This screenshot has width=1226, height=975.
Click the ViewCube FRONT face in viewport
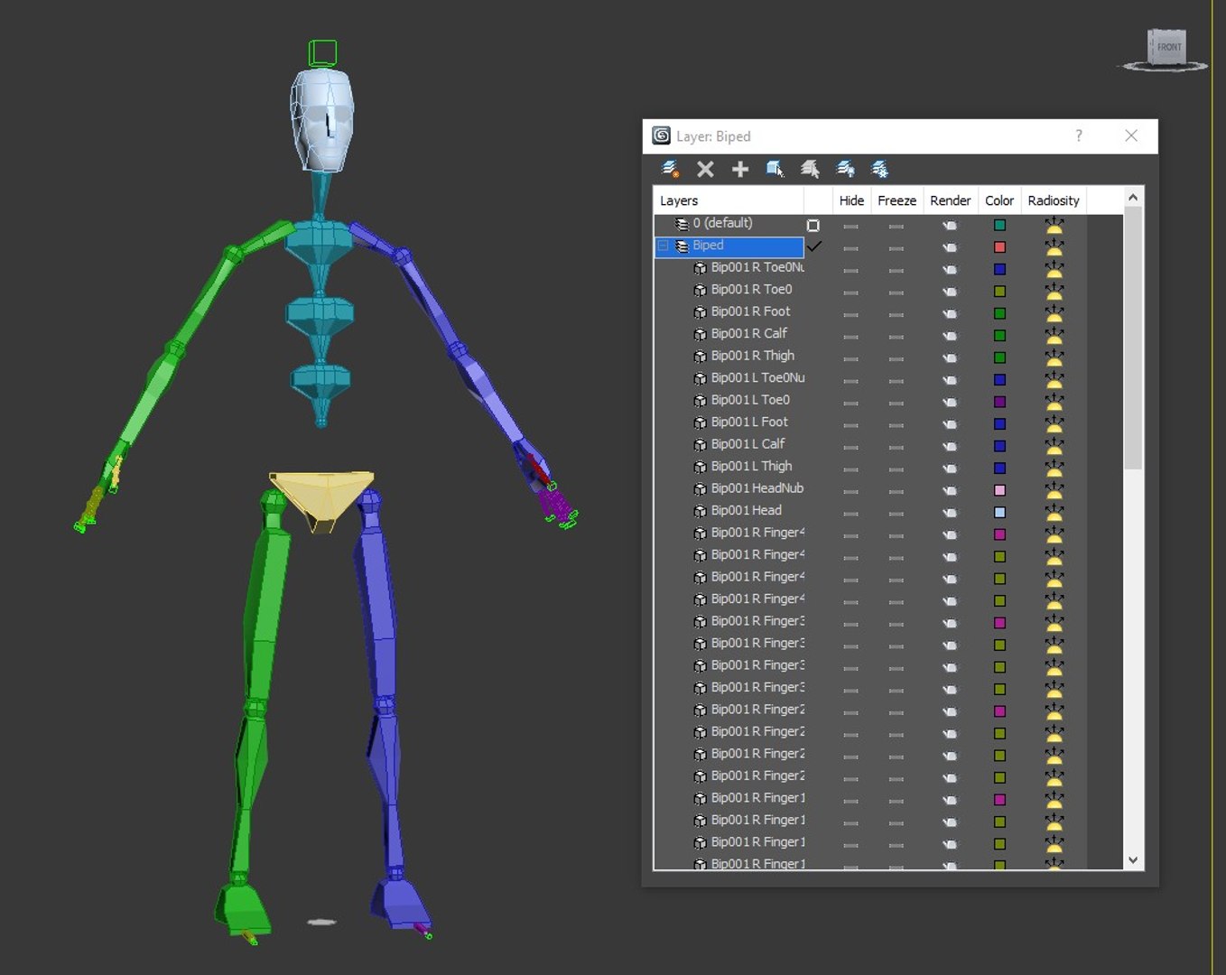pyautogui.click(x=1169, y=47)
